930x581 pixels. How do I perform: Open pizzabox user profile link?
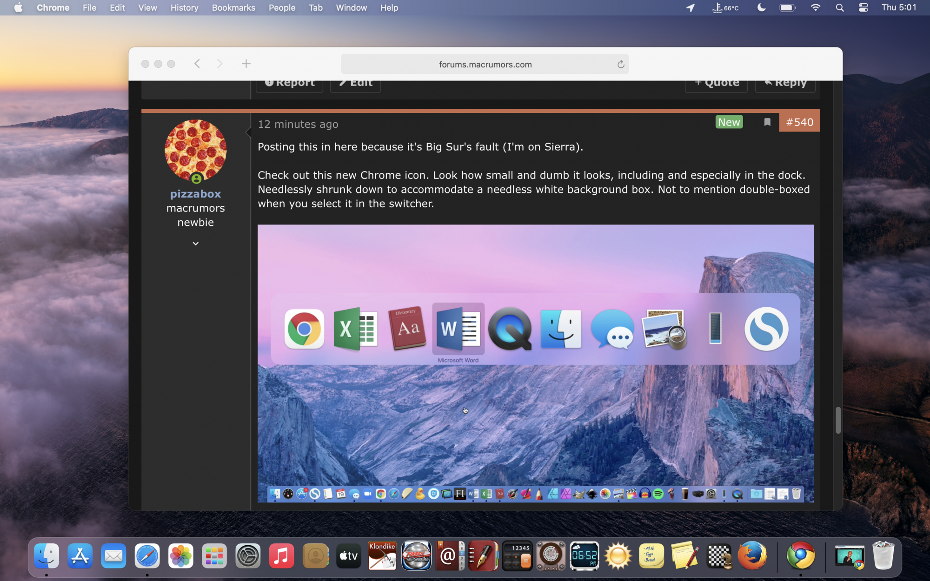click(195, 194)
